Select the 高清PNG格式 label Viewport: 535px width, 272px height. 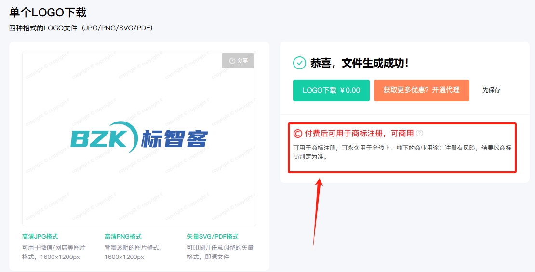click(123, 236)
